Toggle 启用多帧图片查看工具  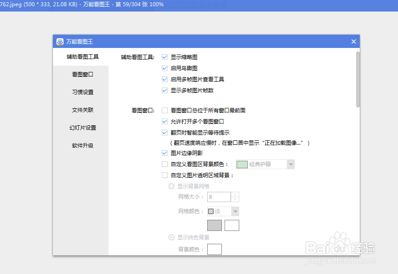click(x=165, y=79)
